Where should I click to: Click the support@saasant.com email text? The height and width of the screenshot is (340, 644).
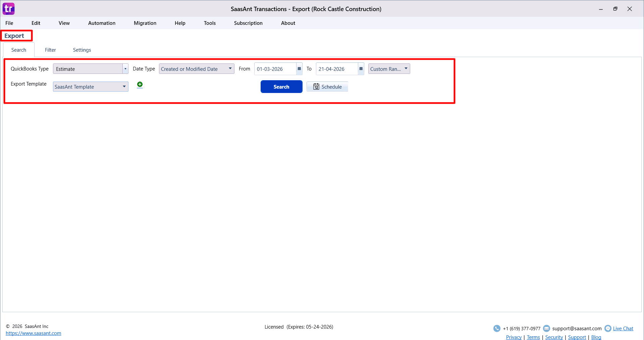click(x=577, y=329)
